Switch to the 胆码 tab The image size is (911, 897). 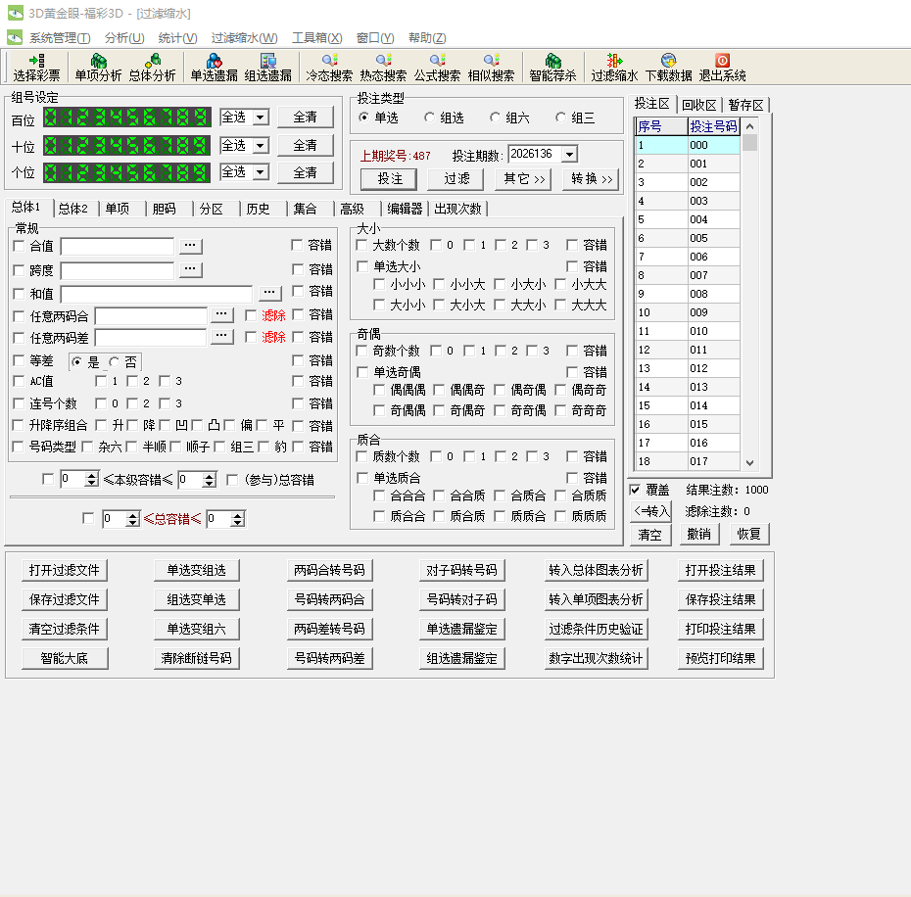coord(164,209)
